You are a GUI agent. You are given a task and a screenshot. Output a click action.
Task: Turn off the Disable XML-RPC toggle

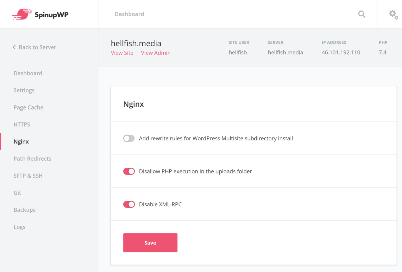coord(129,204)
